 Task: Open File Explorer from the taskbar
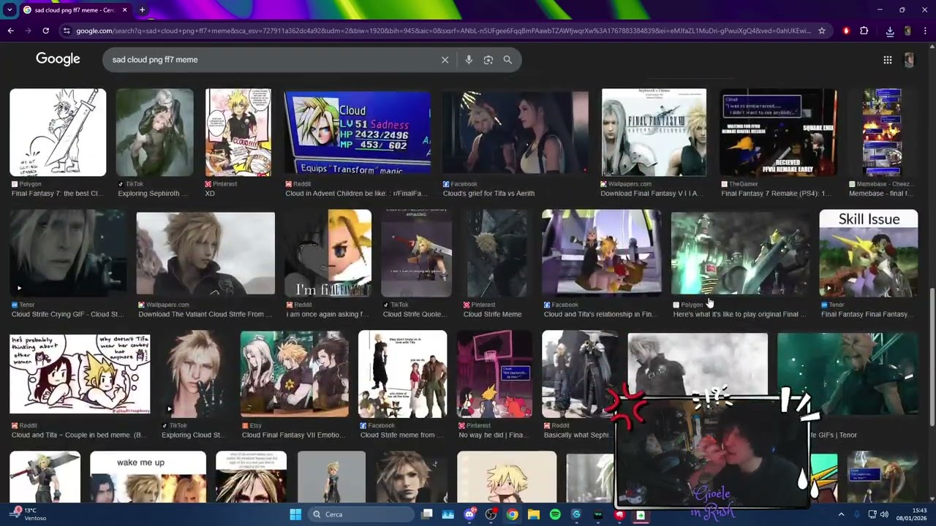click(x=533, y=514)
